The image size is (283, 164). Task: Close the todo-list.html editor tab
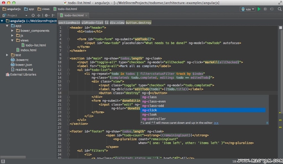86,15
